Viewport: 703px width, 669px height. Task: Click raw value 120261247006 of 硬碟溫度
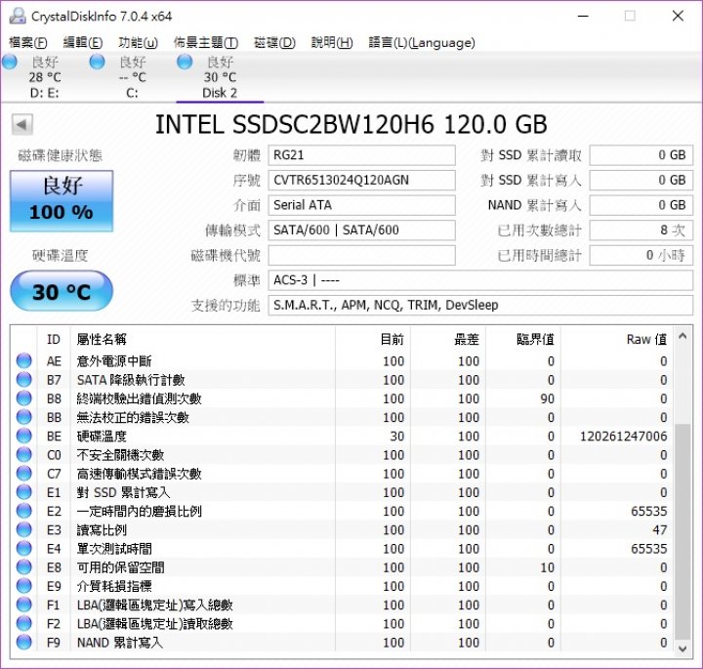[623, 437]
